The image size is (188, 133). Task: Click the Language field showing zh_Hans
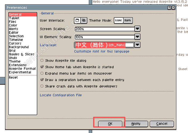(104, 45)
